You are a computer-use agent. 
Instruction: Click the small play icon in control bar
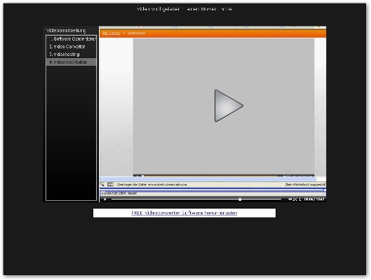pyautogui.click(x=105, y=199)
